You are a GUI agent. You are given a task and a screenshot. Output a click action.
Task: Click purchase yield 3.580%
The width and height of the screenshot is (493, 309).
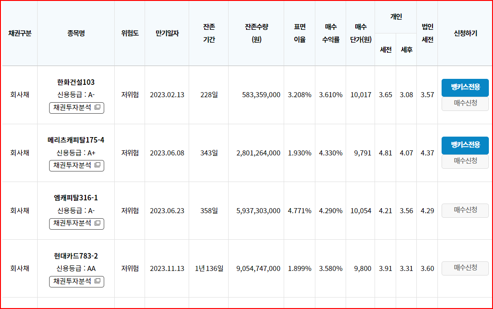click(x=331, y=269)
